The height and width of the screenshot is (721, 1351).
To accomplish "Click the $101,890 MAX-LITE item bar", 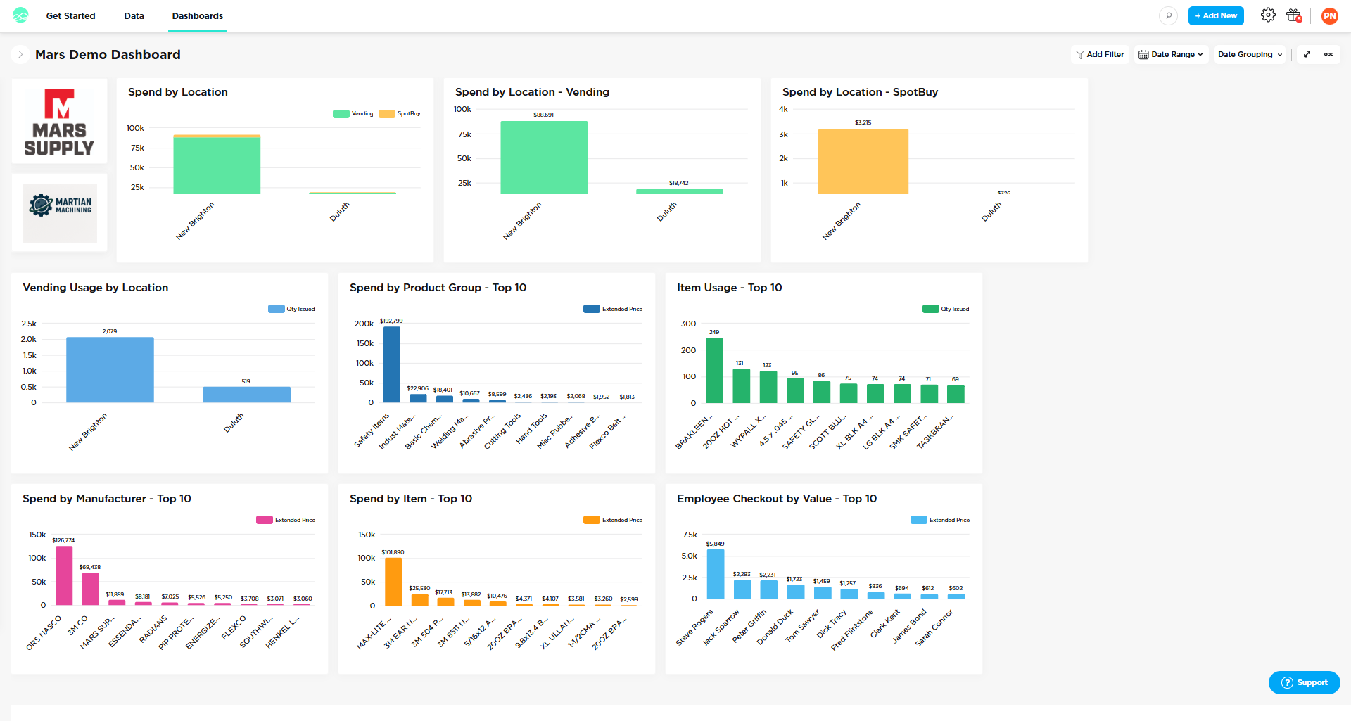I will (393, 582).
